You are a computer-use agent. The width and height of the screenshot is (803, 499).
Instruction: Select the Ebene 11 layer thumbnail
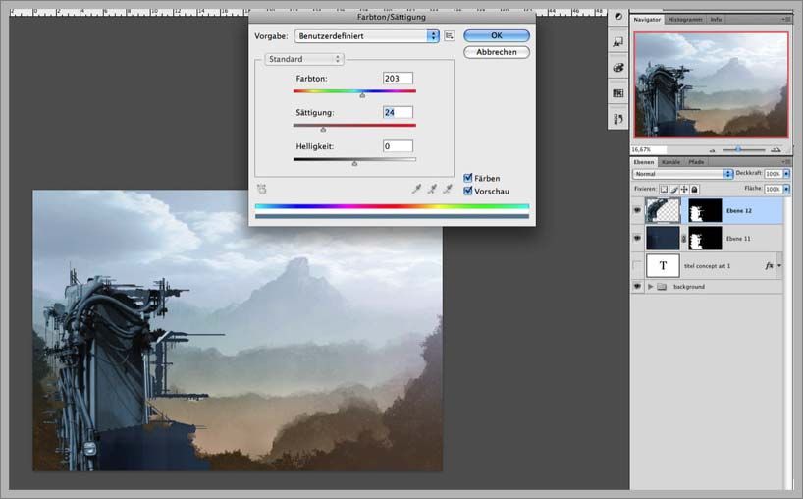tap(664, 239)
